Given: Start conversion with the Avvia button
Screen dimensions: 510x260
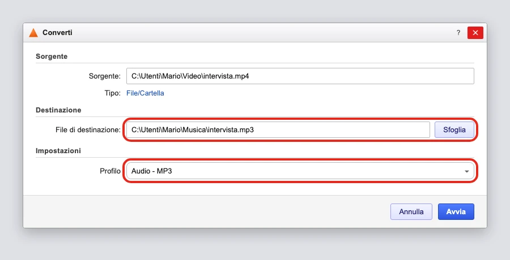Looking at the screenshot, I should click(x=456, y=211).
